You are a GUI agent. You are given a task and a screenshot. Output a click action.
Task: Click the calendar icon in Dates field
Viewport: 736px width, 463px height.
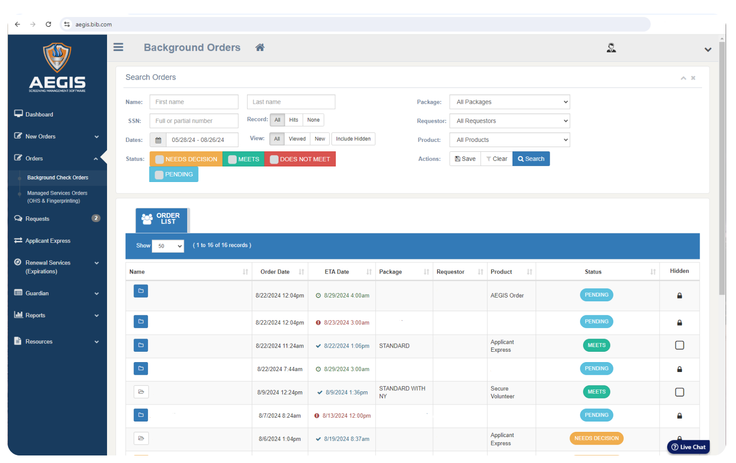coord(158,140)
